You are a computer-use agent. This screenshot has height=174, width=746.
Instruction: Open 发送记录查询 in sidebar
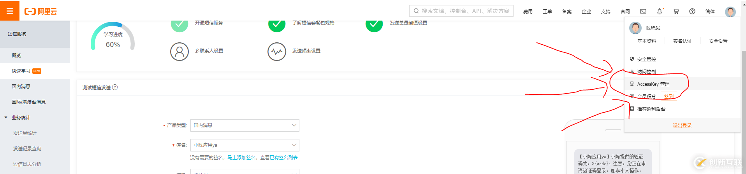(35, 148)
